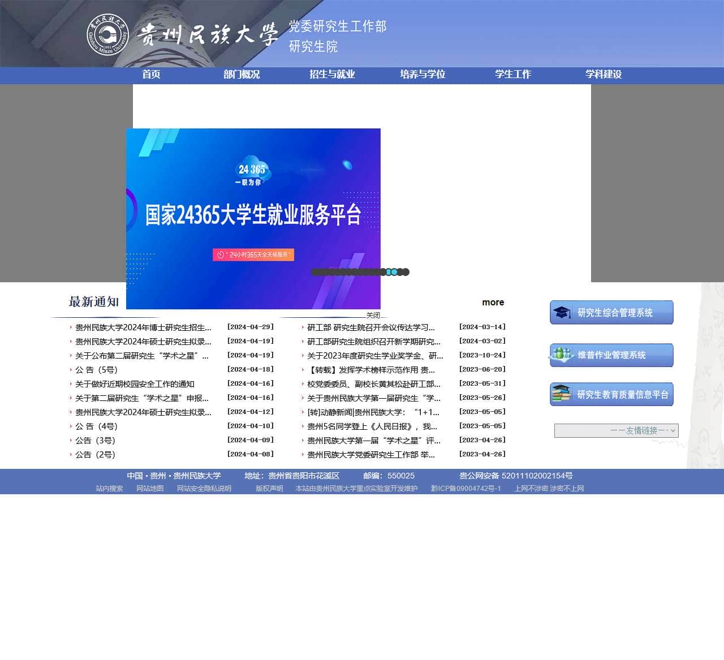Switch to the 首页 menu item
Screen dimensions: 724x660
tap(150, 74)
